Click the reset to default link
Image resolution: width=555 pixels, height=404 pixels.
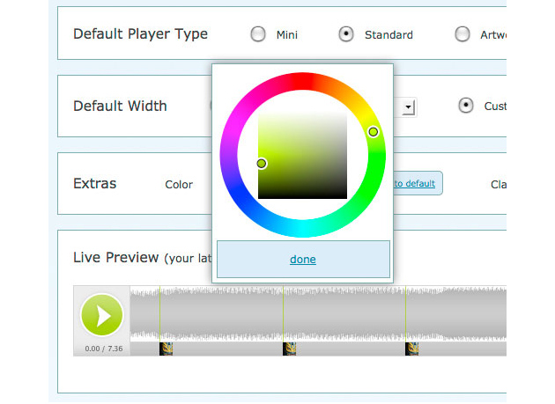coord(414,183)
